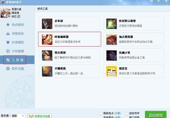Enable the 鼠标连点 checkbox

(x=101, y=113)
